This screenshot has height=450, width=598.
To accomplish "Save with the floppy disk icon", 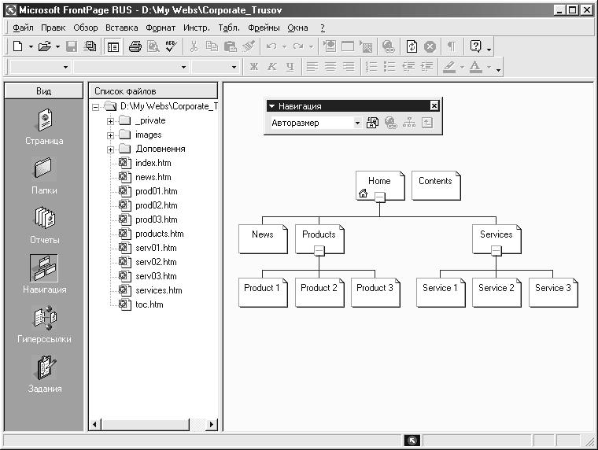I will (72, 46).
